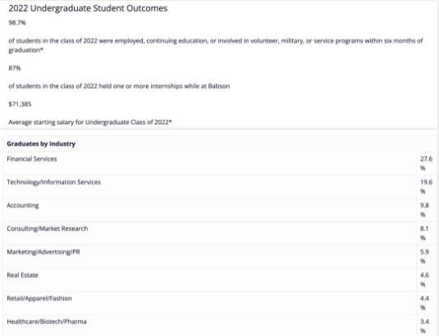
Task: Click the 87% internships statistic
Action: pyautogui.click(x=15, y=68)
